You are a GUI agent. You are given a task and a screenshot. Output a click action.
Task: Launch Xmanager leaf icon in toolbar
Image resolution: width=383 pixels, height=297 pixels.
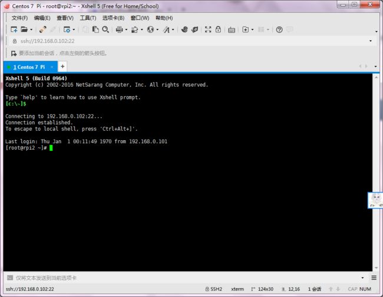pyautogui.click(x=194, y=29)
